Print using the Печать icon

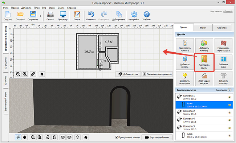point(50,16)
